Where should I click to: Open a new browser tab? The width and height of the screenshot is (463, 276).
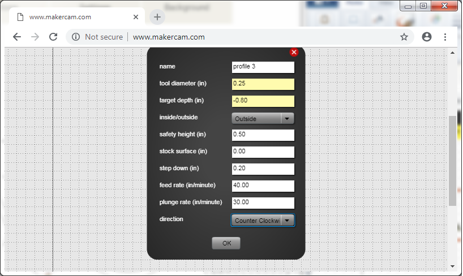pos(157,17)
